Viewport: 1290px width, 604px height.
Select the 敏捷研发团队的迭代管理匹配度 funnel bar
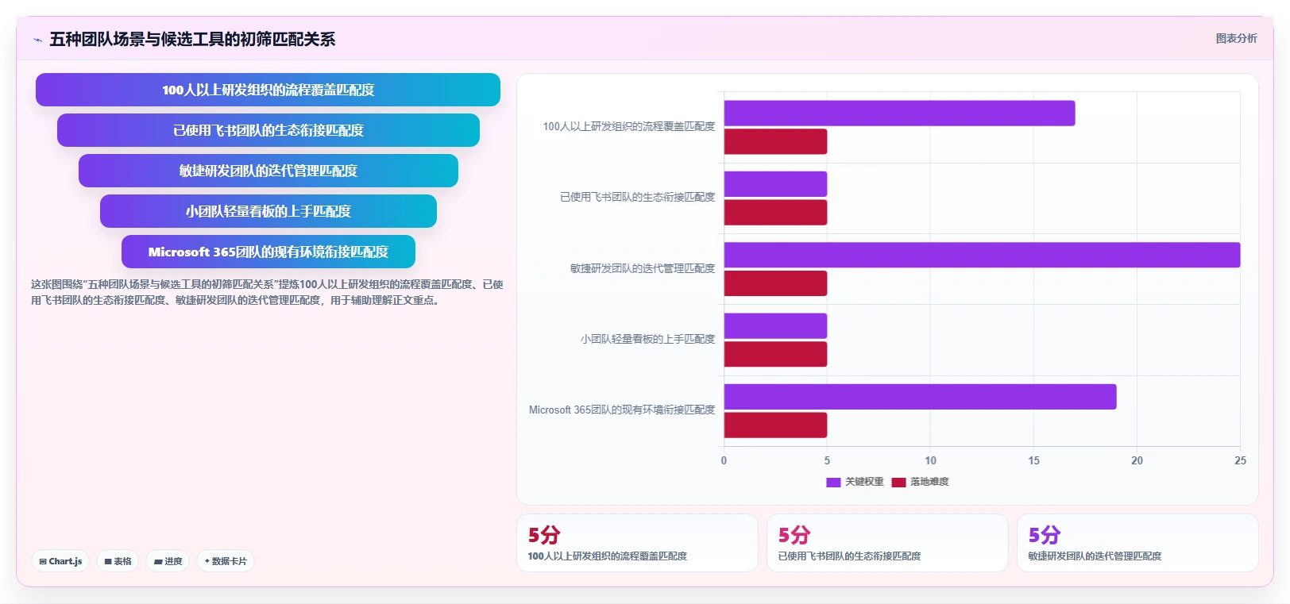point(268,171)
